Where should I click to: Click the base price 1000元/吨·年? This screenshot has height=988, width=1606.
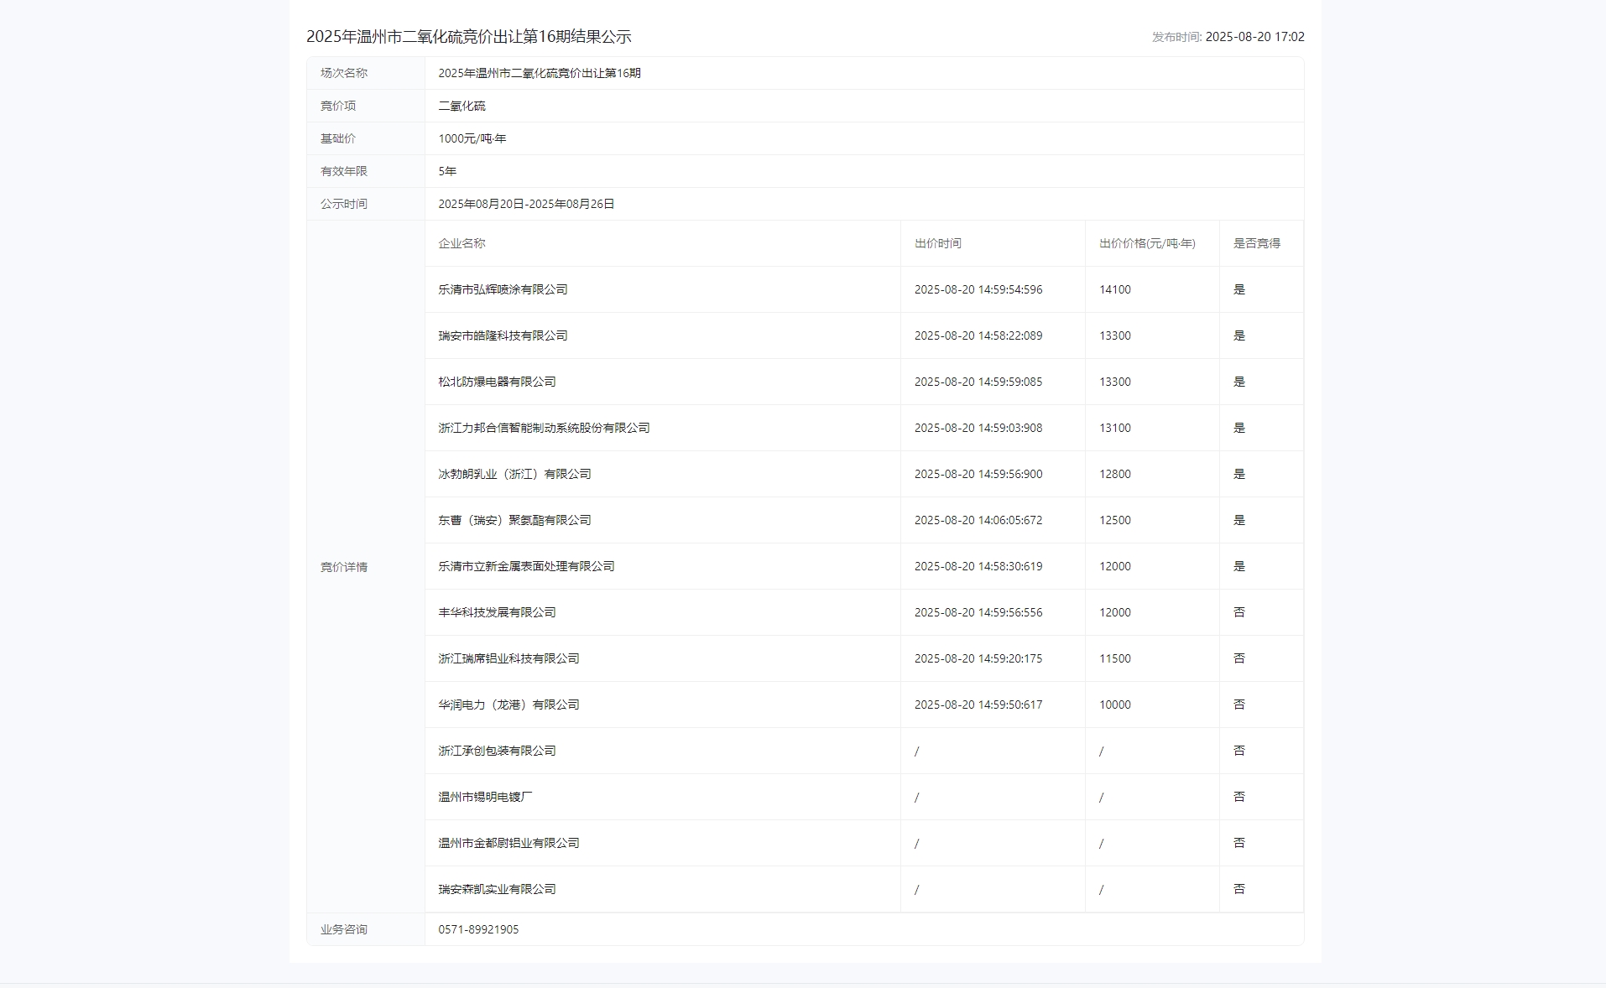tap(472, 138)
